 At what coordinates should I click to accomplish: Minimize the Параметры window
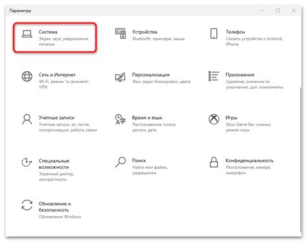click(262, 10)
